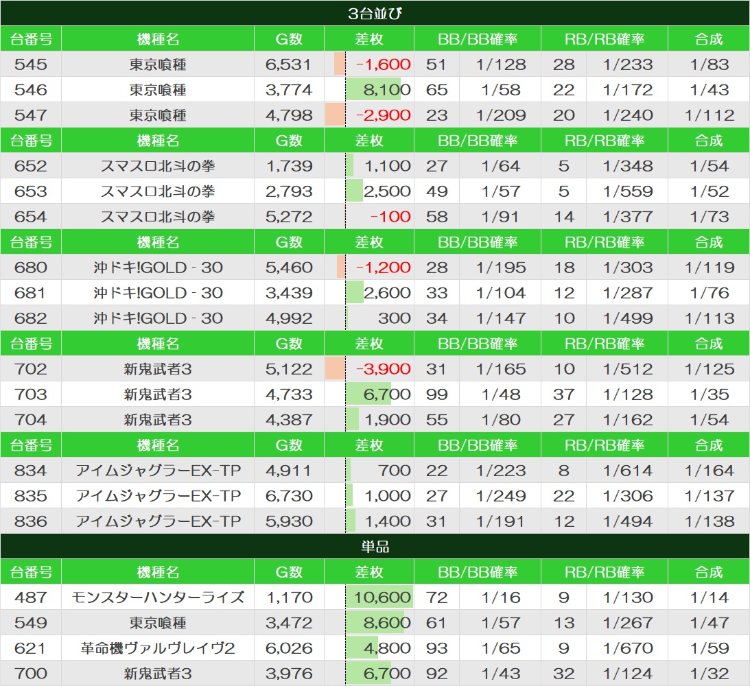
Task: Click RB rate 1/499 cell
Action: [x=627, y=318]
